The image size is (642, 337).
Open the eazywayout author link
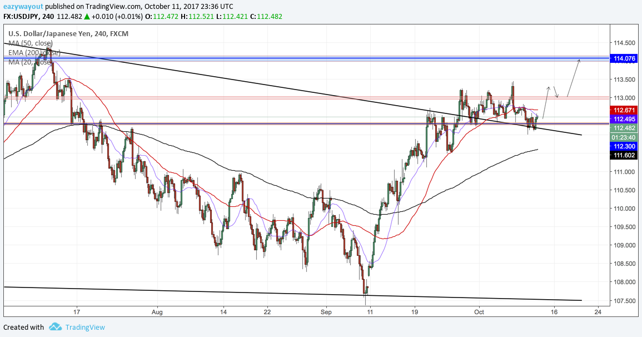coord(23,7)
